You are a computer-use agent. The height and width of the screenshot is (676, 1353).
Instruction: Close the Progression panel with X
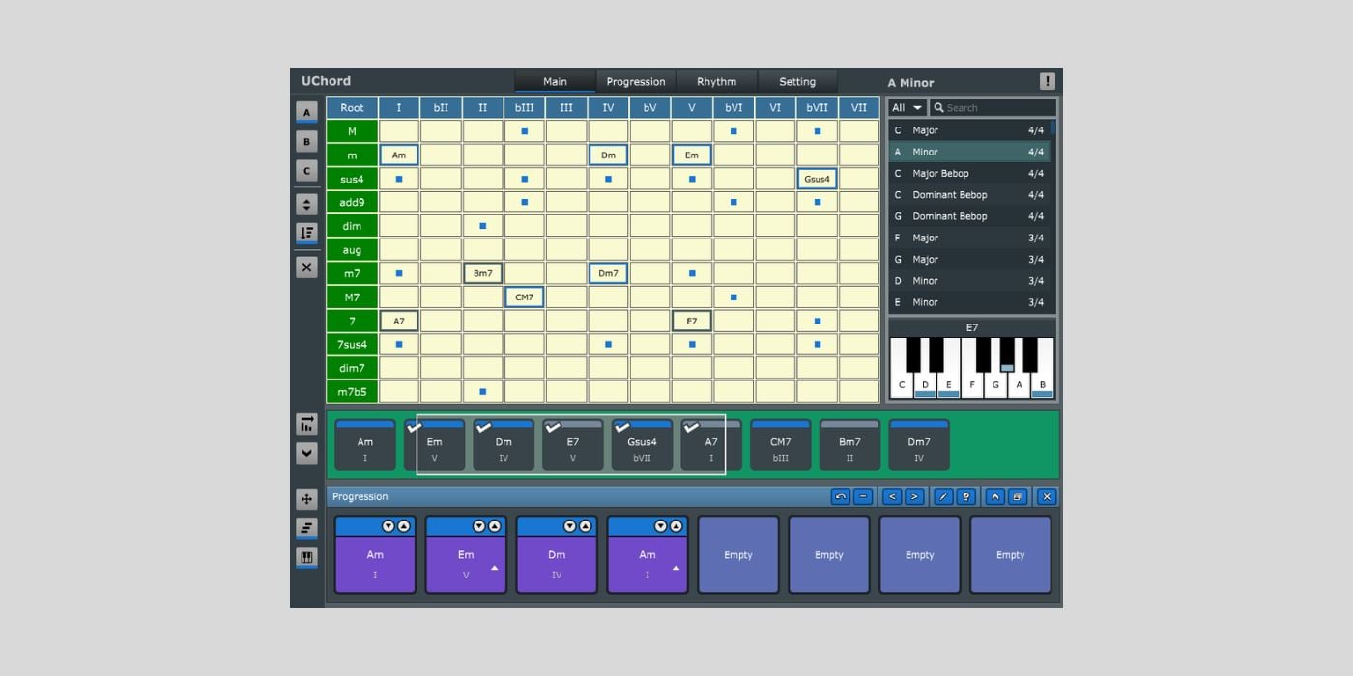coord(1046,496)
